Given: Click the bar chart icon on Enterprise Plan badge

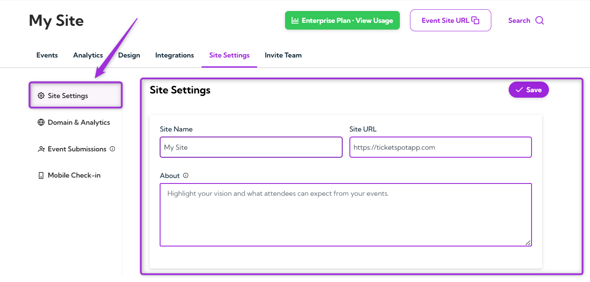Looking at the screenshot, I should click(296, 20).
